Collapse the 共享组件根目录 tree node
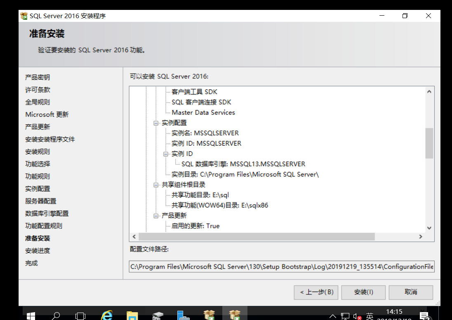This screenshot has height=320, width=452. coord(155,184)
